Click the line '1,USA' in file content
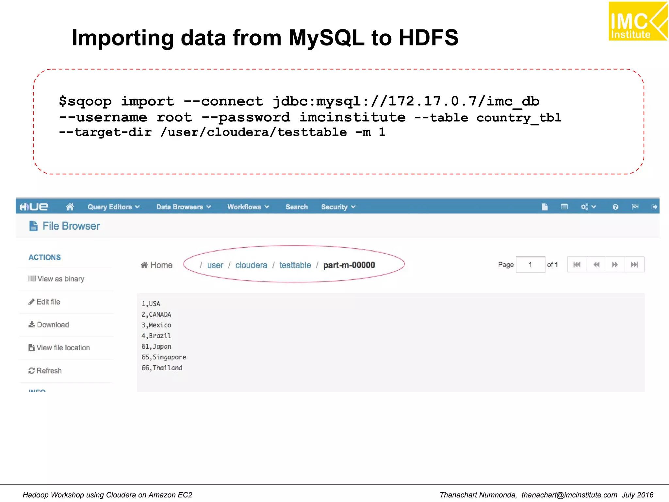669x502 pixels. click(151, 304)
